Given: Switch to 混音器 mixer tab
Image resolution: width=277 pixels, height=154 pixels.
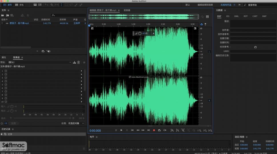Looking at the screenshot, I should [127, 10].
